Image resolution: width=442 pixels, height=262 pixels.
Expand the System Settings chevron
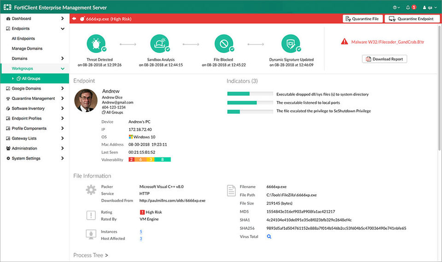[62, 158]
